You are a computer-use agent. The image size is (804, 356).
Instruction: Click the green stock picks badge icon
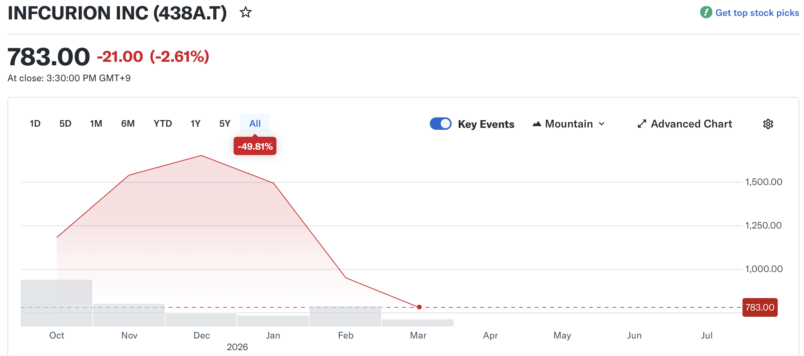tap(706, 12)
